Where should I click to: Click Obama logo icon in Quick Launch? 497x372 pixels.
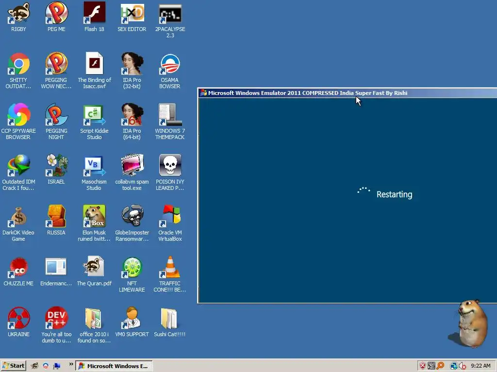[x=46, y=366]
